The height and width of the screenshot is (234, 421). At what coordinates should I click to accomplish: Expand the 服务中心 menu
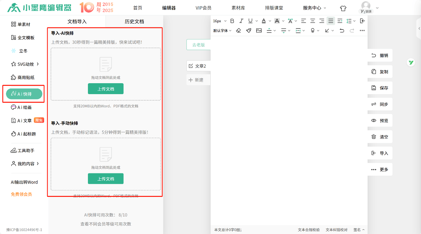pyautogui.click(x=314, y=8)
